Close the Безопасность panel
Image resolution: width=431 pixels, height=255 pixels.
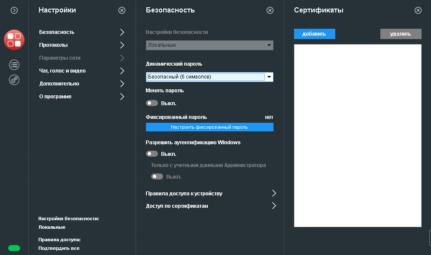(x=270, y=10)
